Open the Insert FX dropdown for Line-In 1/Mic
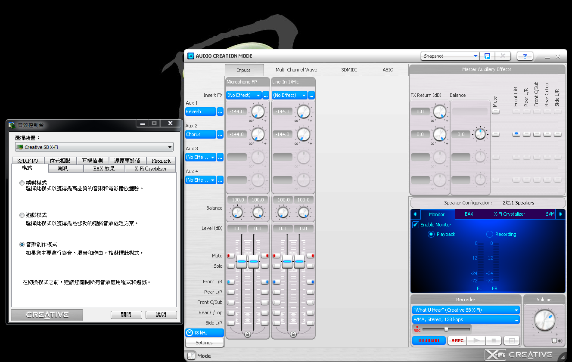The width and height of the screenshot is (572, 362). coord(290,95)
